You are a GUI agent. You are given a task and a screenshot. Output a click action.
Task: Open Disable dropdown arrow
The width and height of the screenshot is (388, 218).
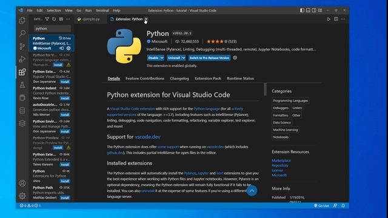[x=162, y=58]
